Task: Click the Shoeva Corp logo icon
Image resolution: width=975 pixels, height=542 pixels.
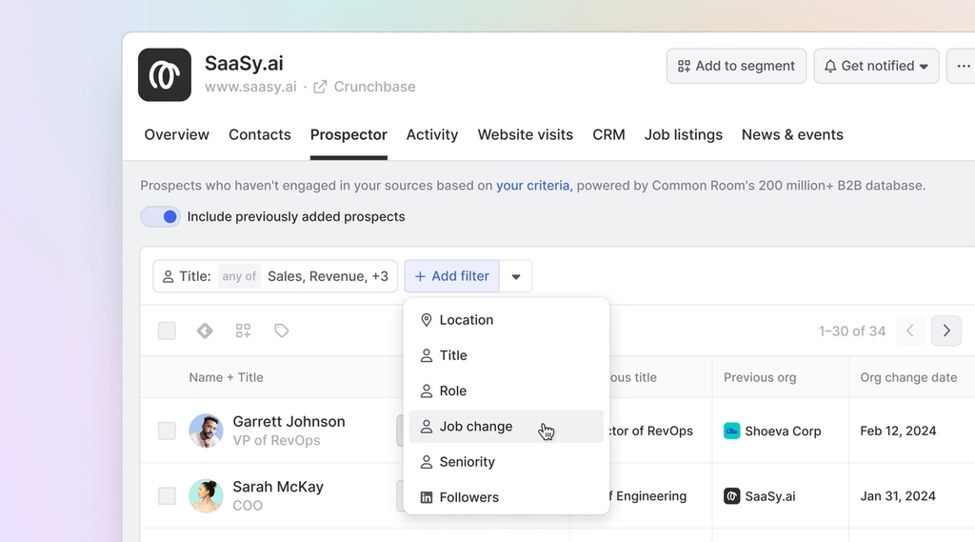Action: tap(732, 431)
